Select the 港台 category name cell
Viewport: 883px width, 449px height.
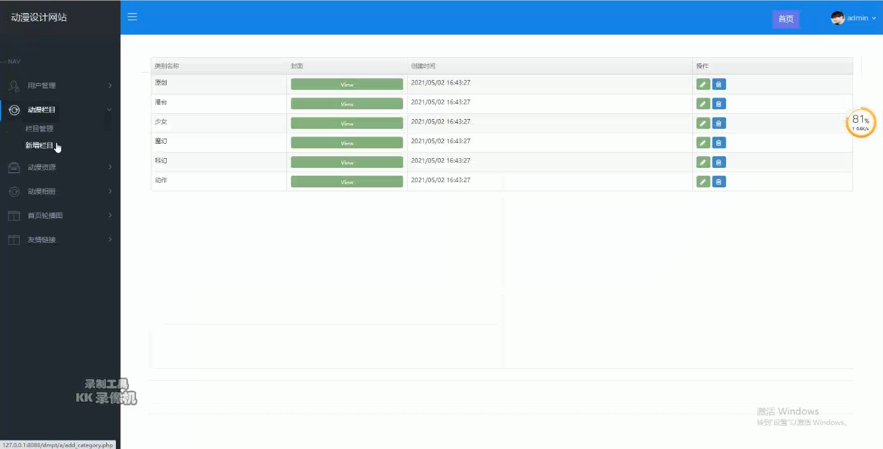[x=219, y=103]
